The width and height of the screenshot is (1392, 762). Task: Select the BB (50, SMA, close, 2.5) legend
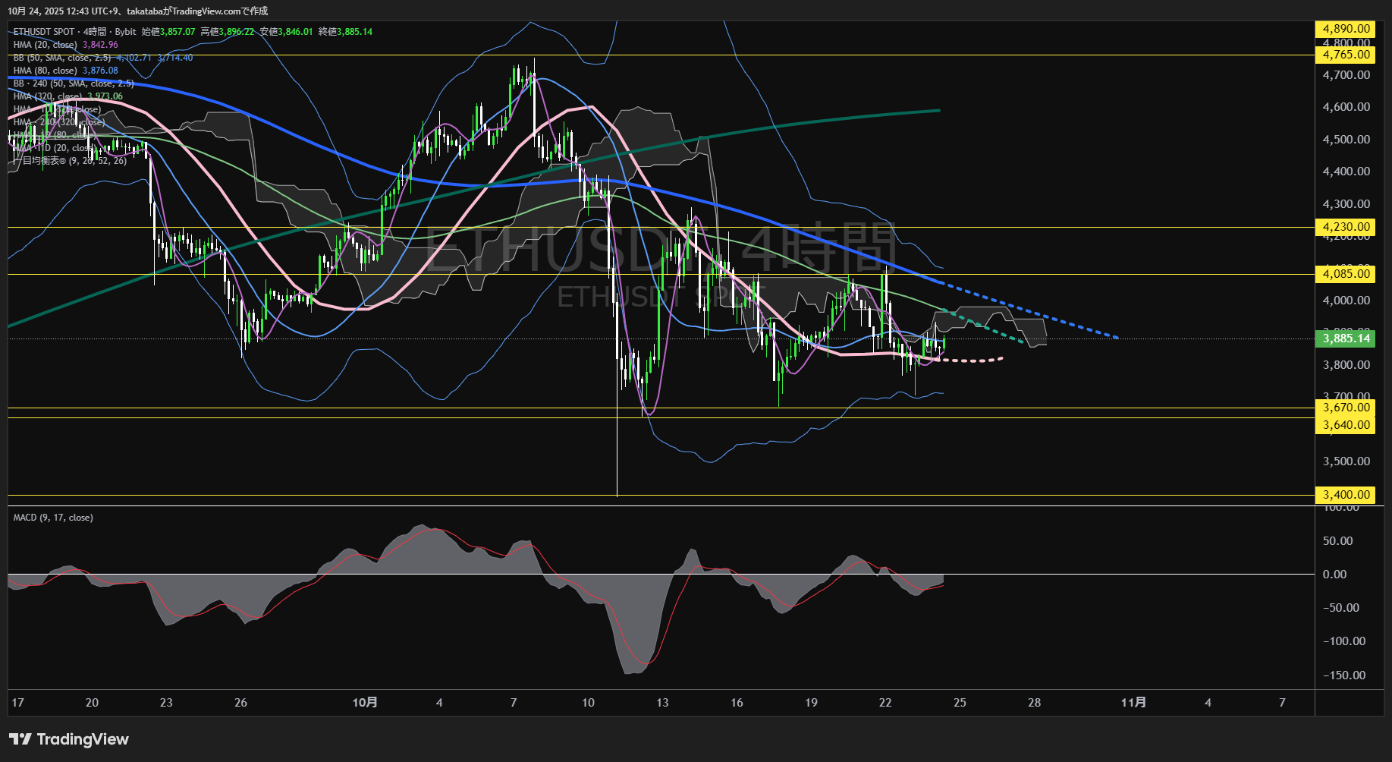[x=62, y=58]
